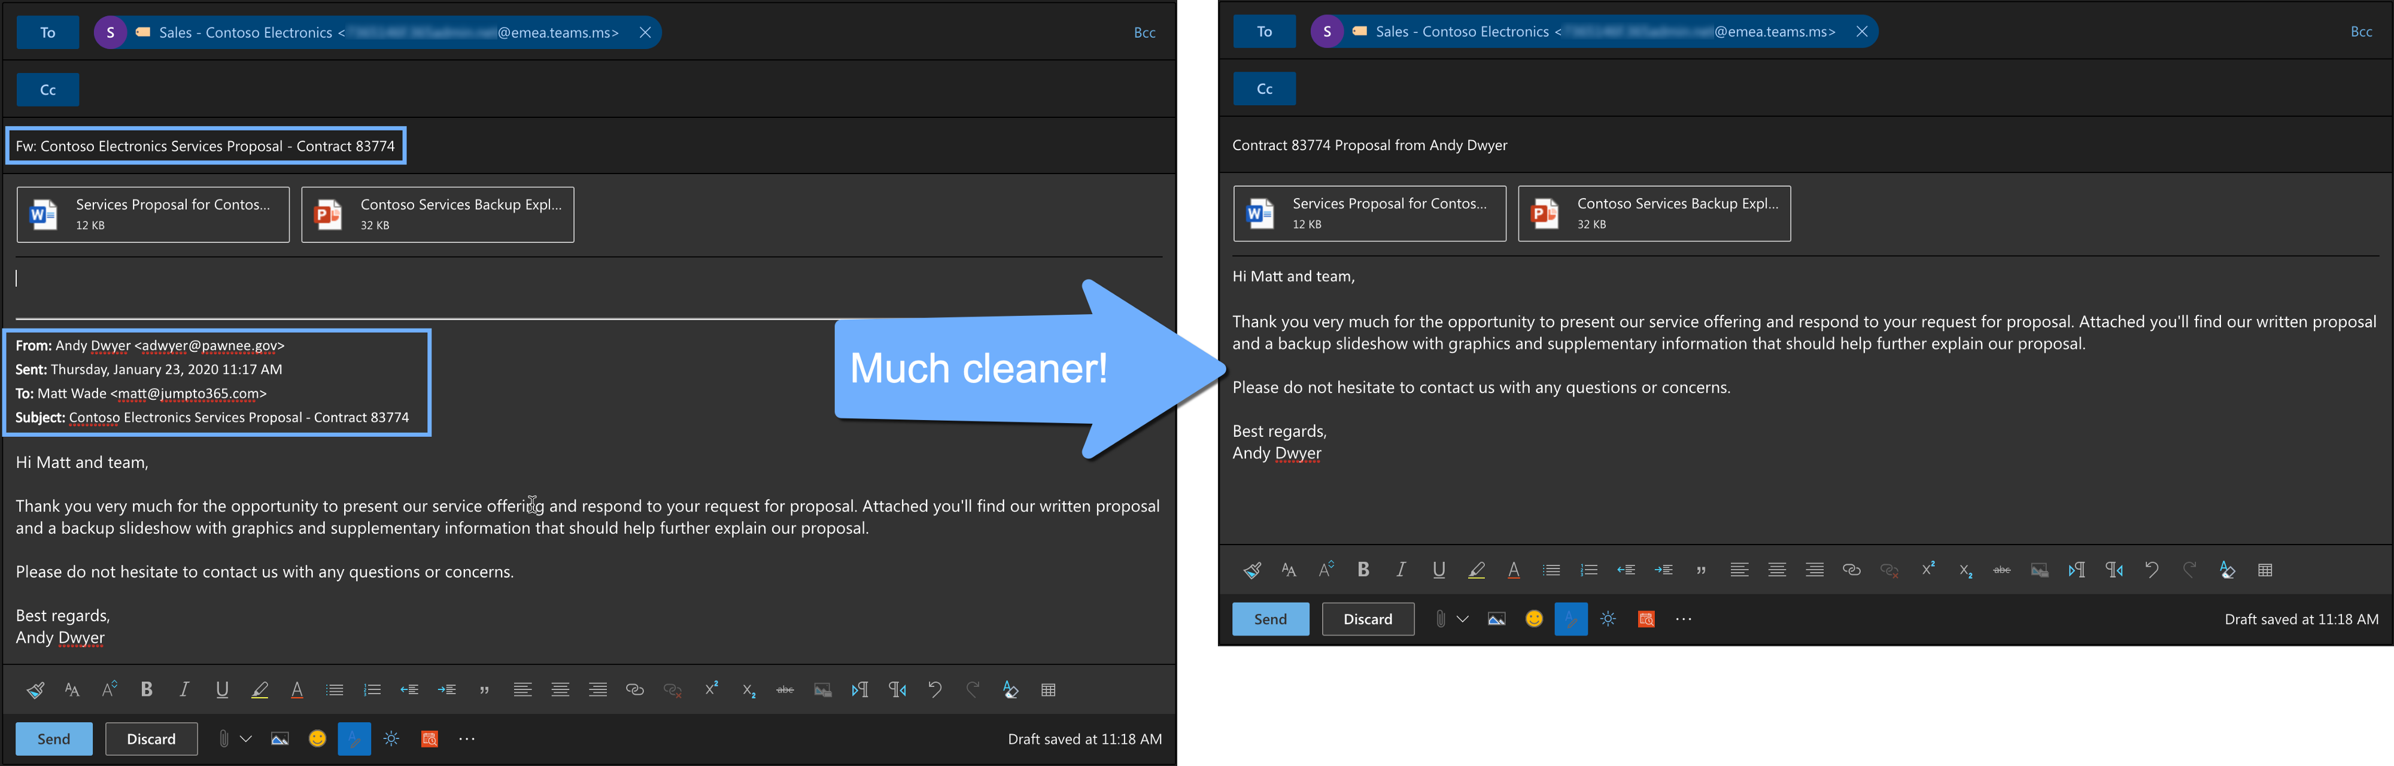Toggle Underline in left compose window
The height and width of the screenshot is (766, 2394).
tap(222, 690)
